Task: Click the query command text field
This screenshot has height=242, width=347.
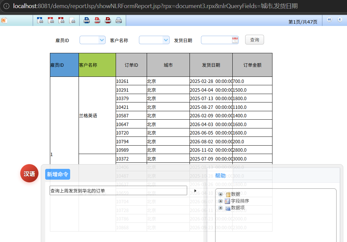Action: tap(118, 190)
